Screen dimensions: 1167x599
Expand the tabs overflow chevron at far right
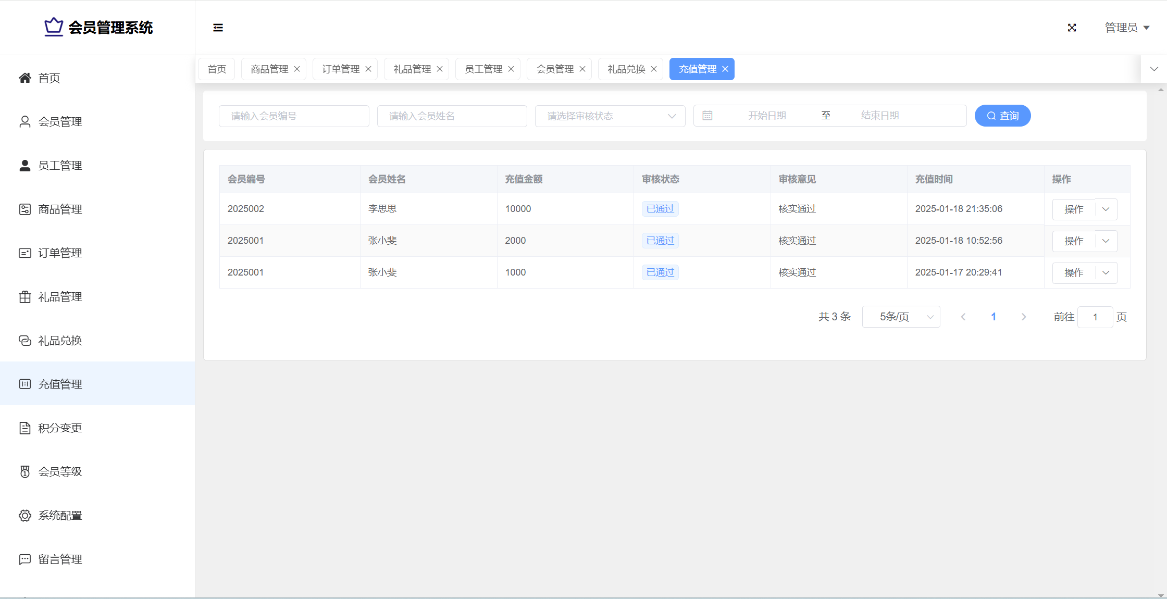(1154, 69)
